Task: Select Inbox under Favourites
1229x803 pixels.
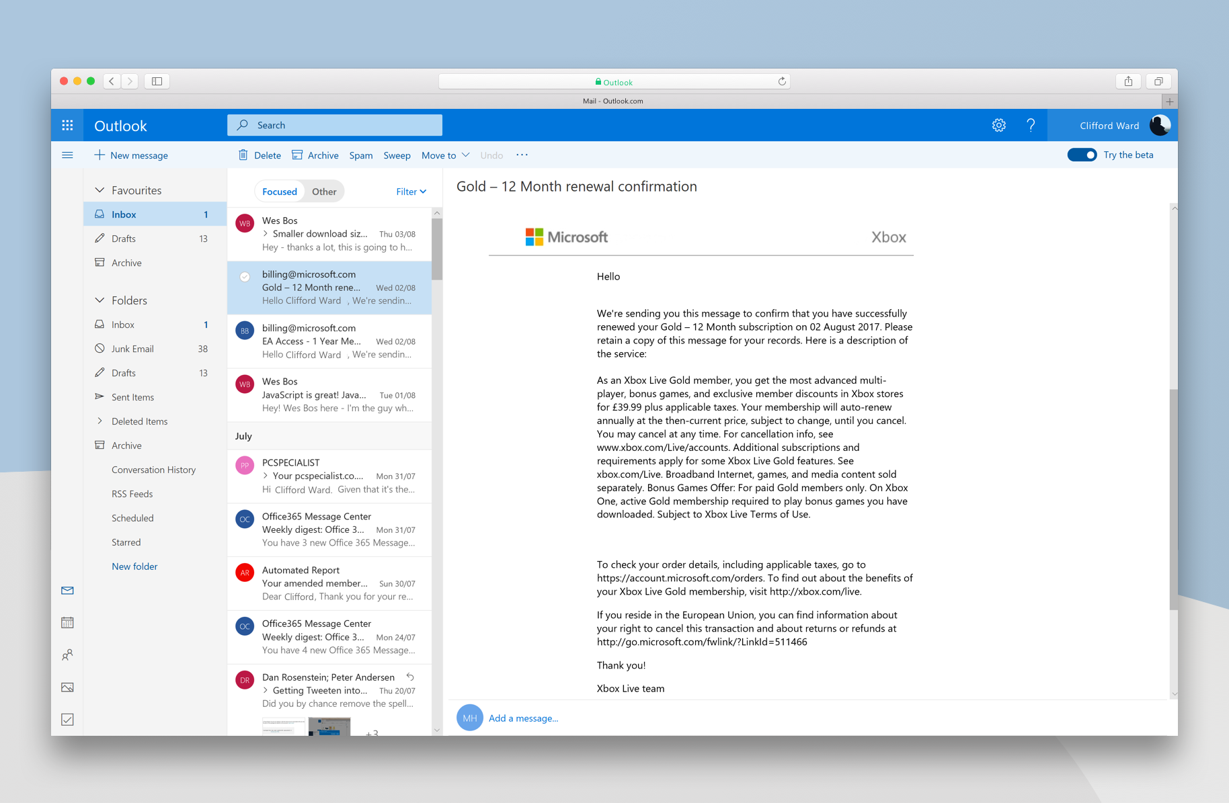Action: (x=155, y=214)
